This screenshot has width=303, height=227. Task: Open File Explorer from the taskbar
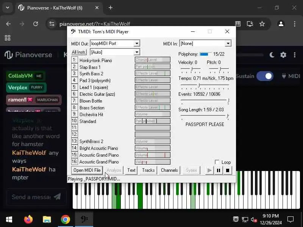[47, 219]
